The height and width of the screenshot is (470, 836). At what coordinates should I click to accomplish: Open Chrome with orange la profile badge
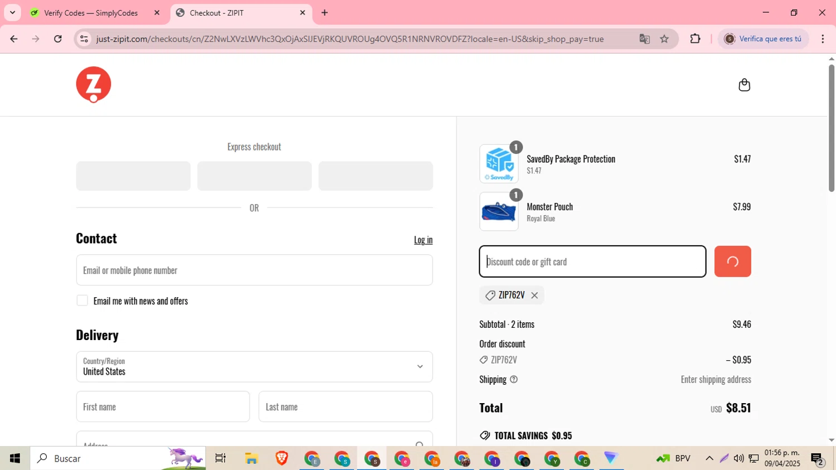[x=432, y=458]
